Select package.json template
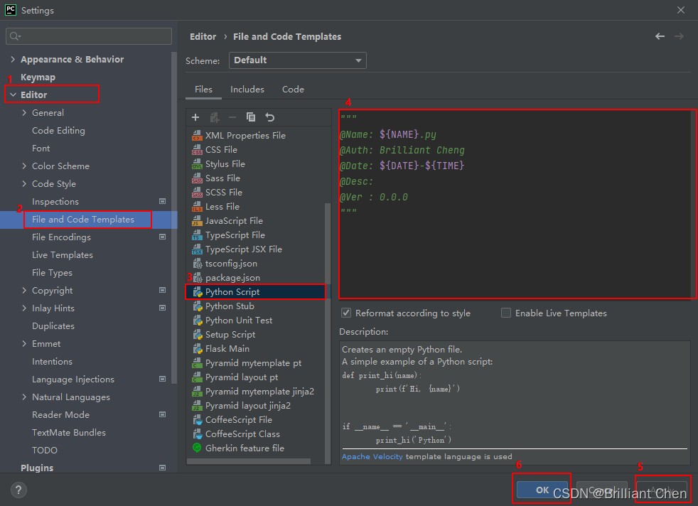698x506 pixels. (232, 278)
